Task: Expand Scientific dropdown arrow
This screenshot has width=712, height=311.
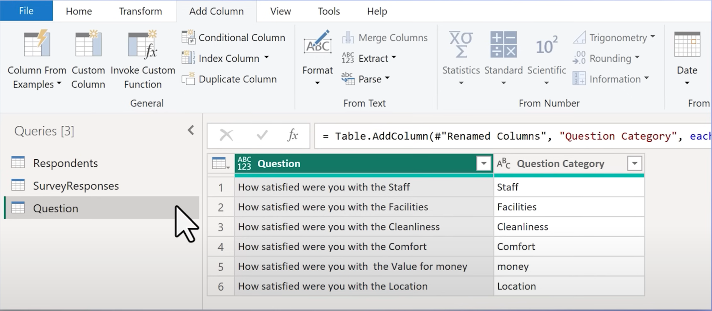Action: click(546, 83)
